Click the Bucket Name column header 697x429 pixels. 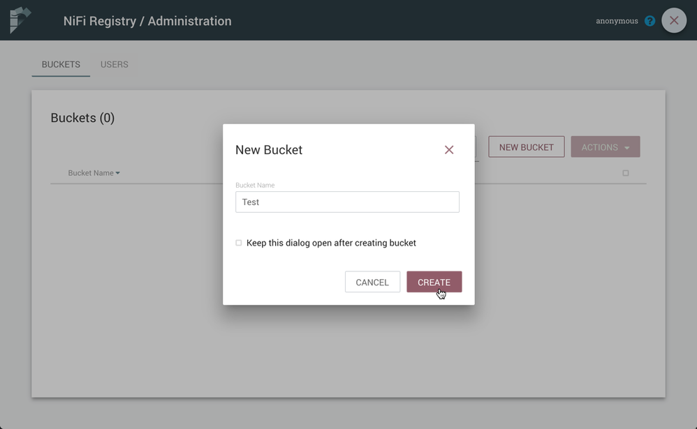pyautogui.click(x=89, y=172)
